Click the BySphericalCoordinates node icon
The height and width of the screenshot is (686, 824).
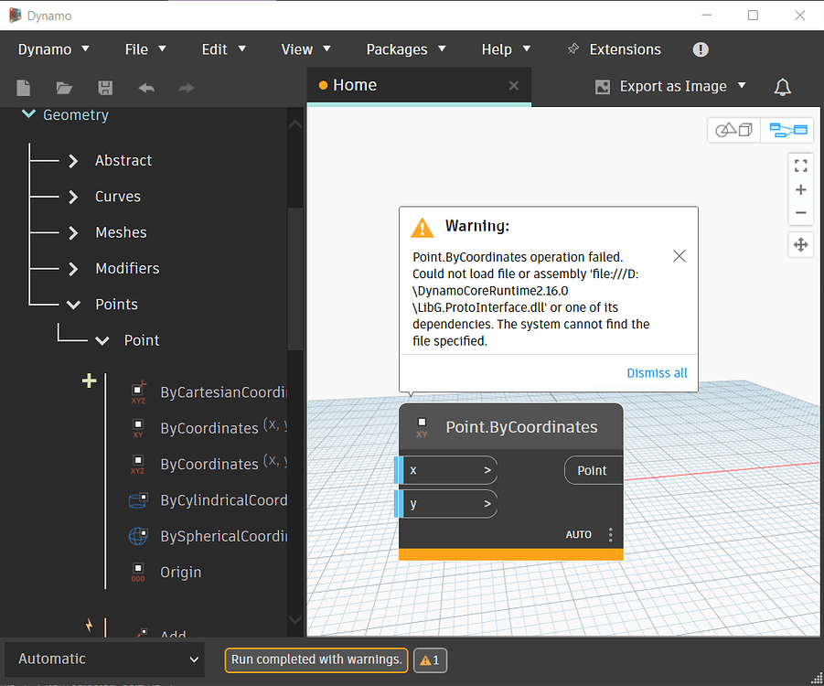pyautogui.click(x=138, y=536)
